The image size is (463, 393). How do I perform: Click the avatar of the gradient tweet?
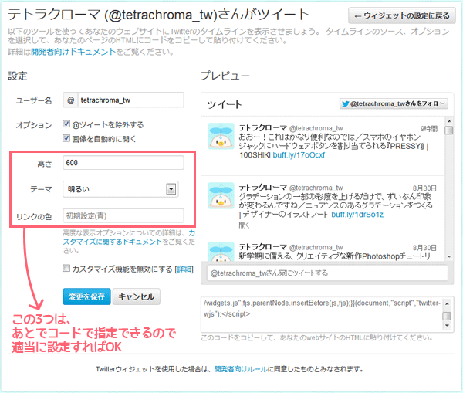click(221, 195)
